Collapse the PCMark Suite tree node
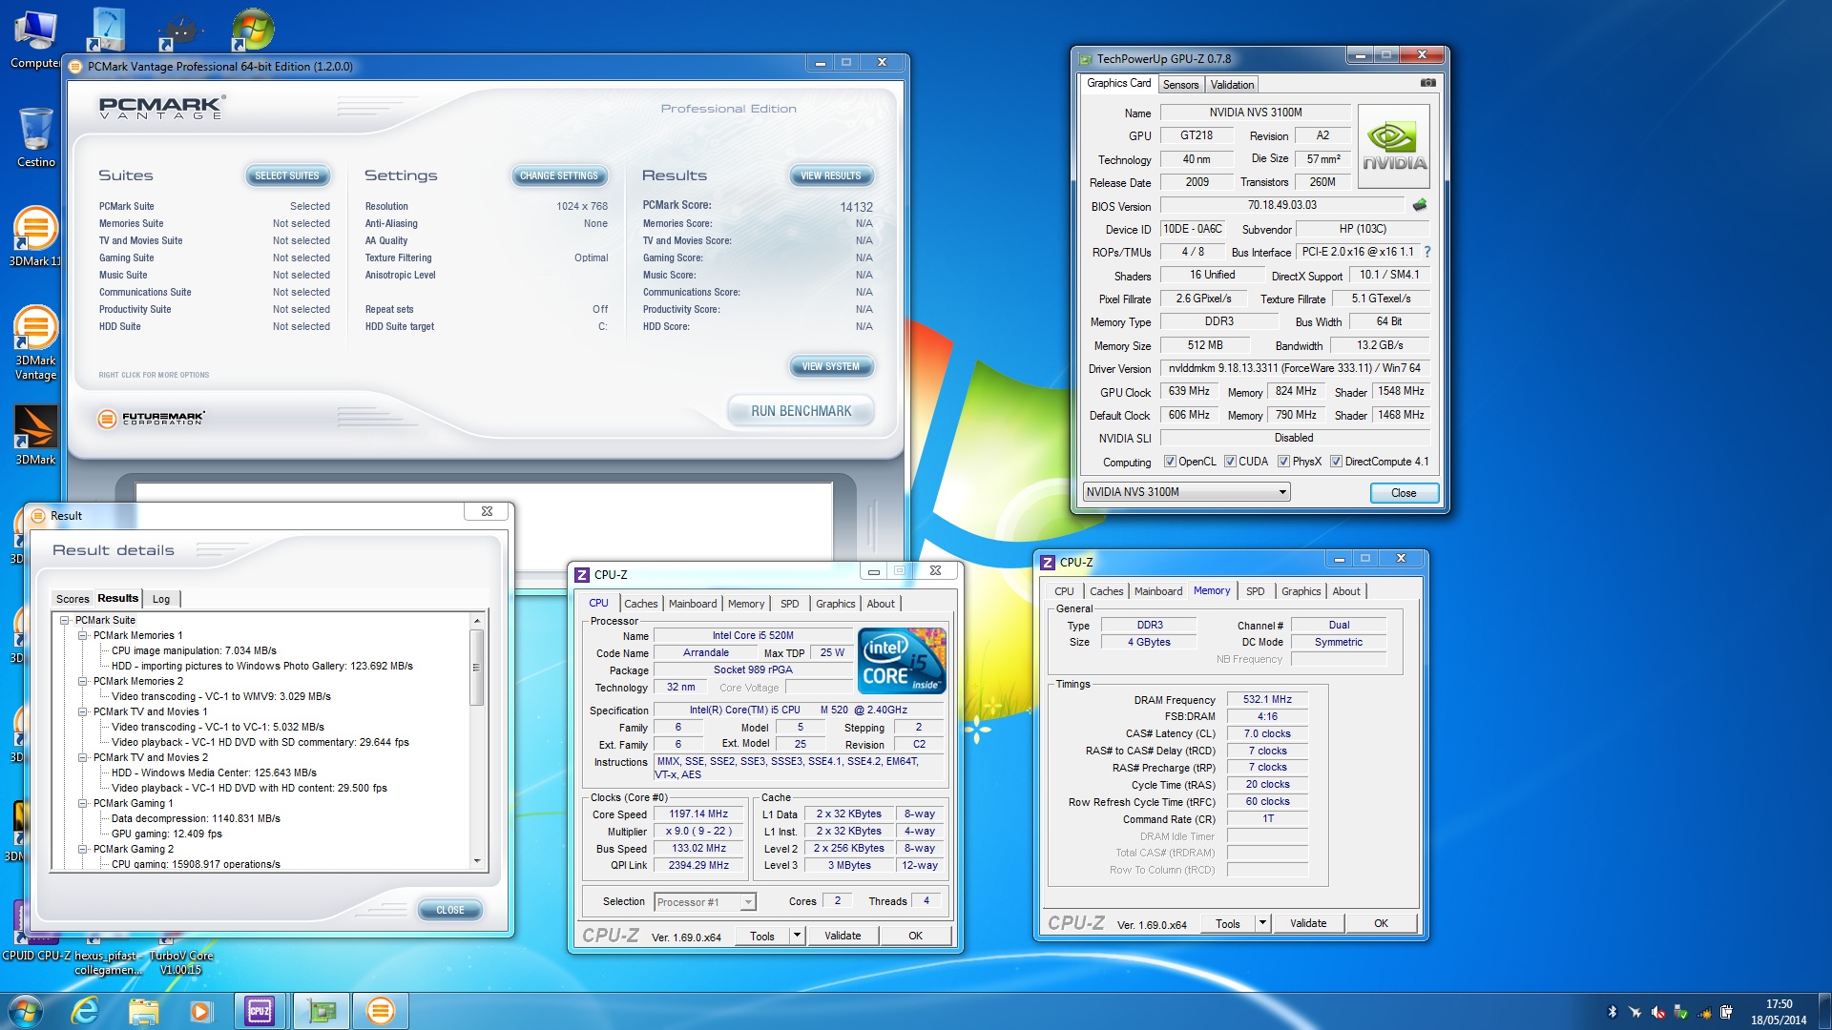 tap(65, 620)
